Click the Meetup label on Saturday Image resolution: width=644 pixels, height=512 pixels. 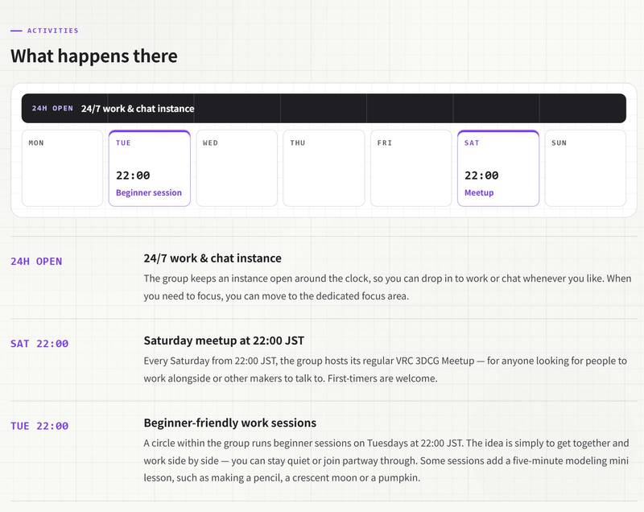point(479,192)
